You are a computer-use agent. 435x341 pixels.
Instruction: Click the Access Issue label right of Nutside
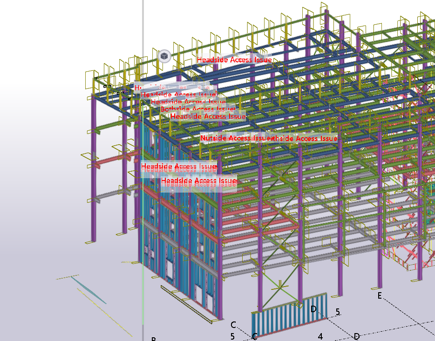click(x=303, y=138)
